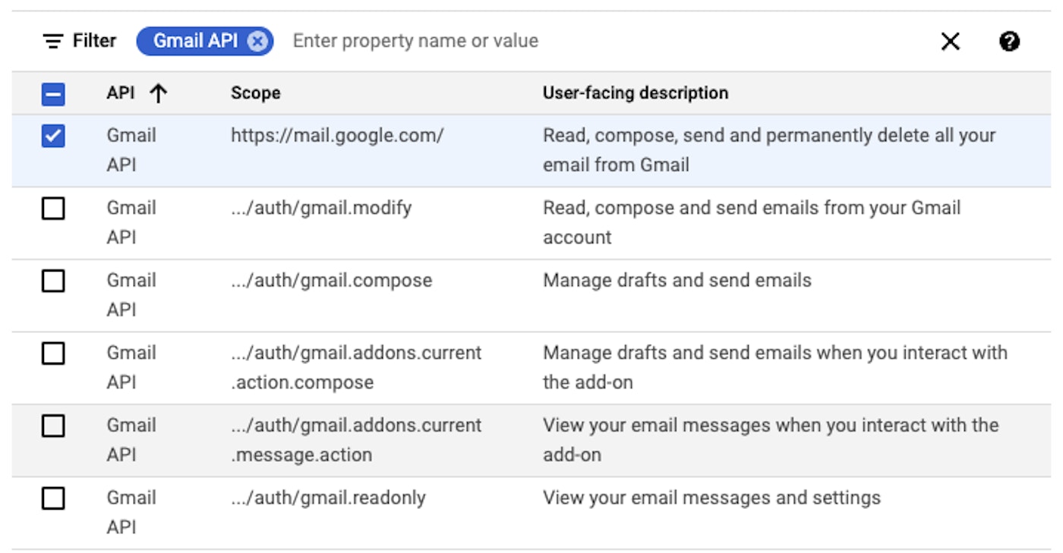Check the gmail.readonly scope checkbox
This screenshot has height=553, width=1063.
point(53,498)
